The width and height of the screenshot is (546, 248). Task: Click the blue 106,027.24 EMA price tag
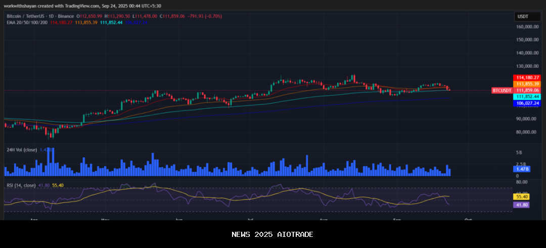click(x=527, y=103)
